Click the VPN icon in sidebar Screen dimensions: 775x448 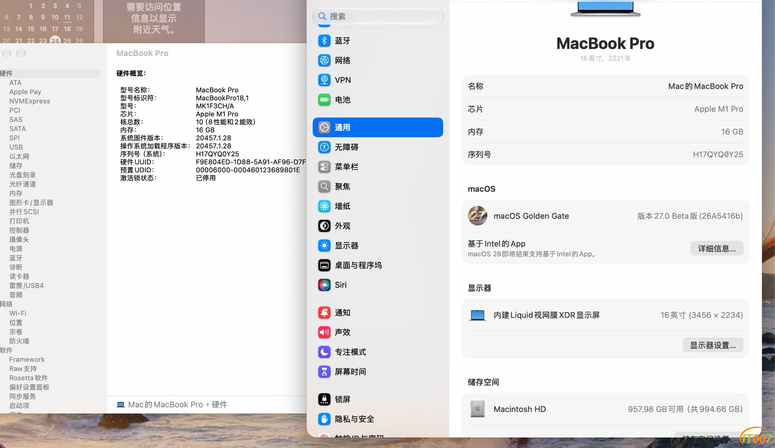point(324,80)
